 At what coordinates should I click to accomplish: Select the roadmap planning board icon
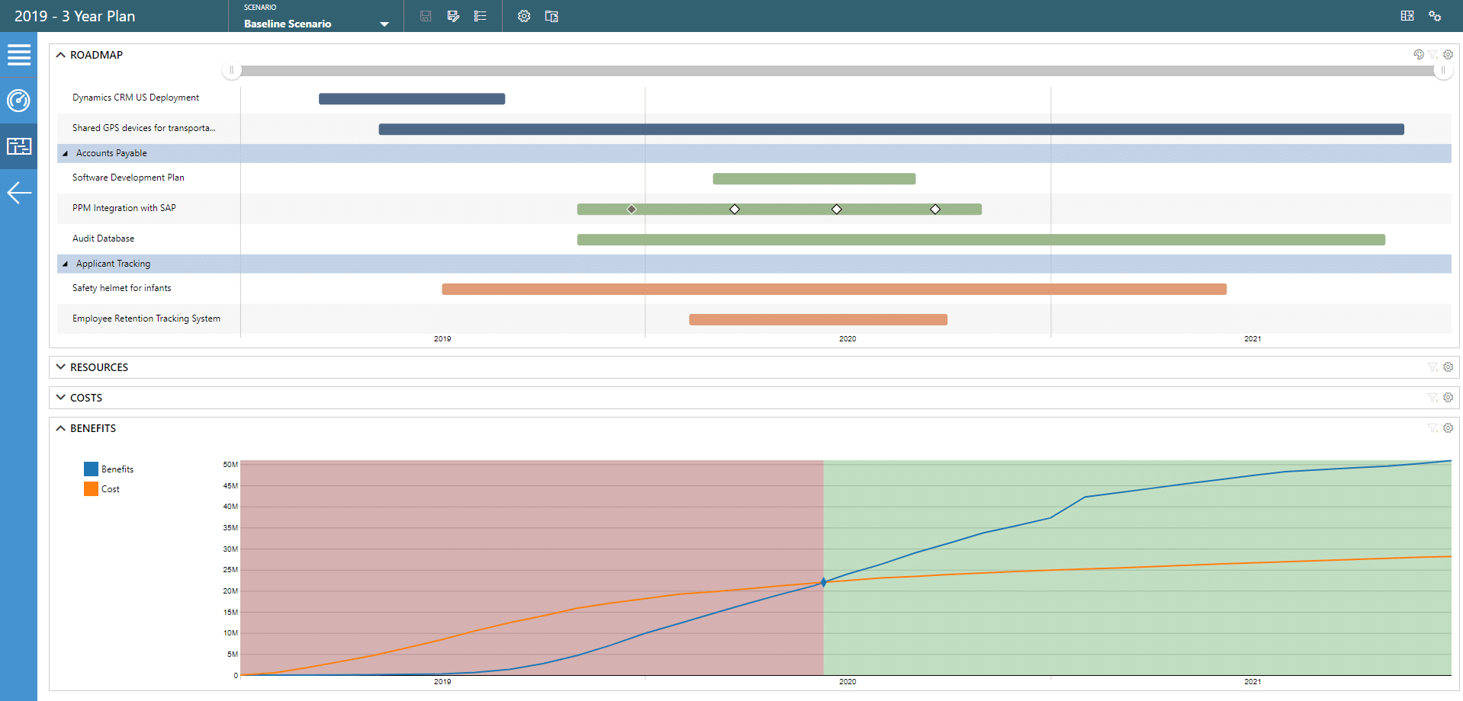pyautogui.click(x=18, y=146)
